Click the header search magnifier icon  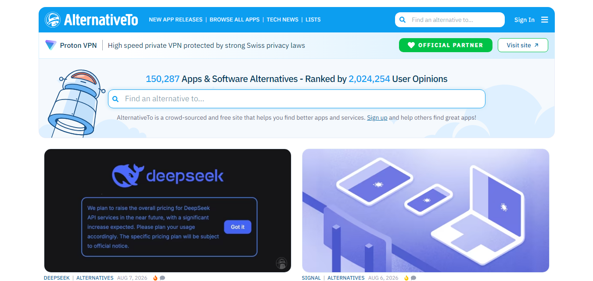pos(403,20)
